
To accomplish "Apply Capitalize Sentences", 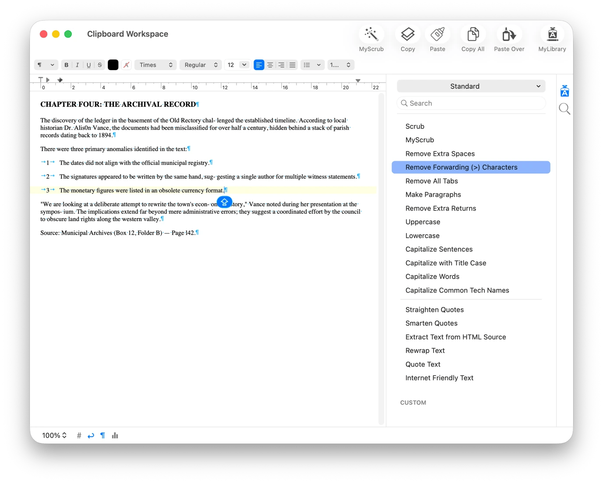I will 471,249.
